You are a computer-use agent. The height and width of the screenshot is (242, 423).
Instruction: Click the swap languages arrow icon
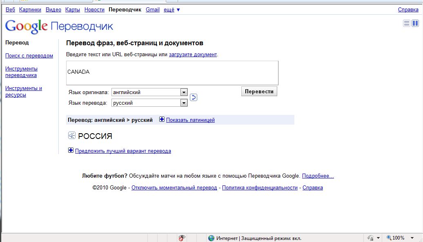click(x=194, y=97)
